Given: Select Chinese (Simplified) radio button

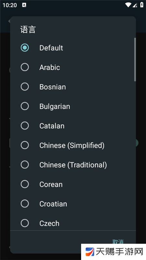Looking at the screenshot, I should 25,145.
